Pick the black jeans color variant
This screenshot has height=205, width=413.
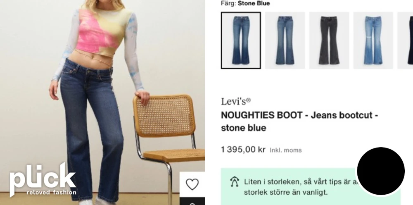click(x=329, y=41)
